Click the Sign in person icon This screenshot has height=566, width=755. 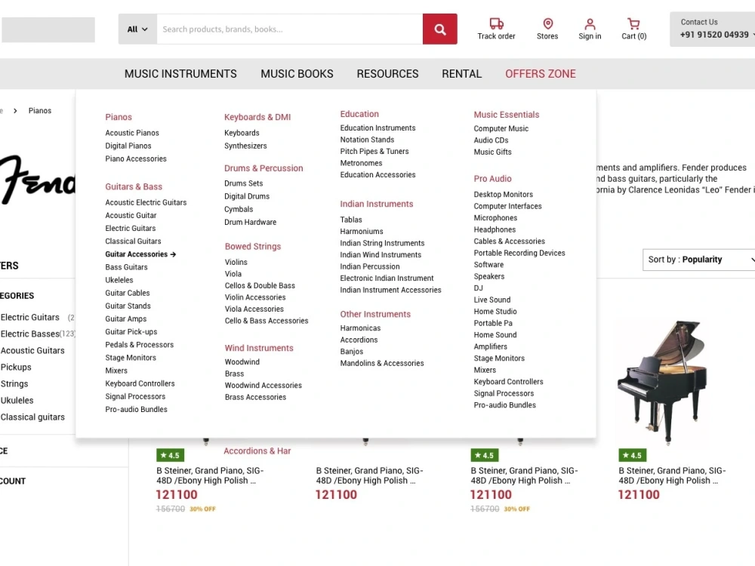(x=590, y=23)
